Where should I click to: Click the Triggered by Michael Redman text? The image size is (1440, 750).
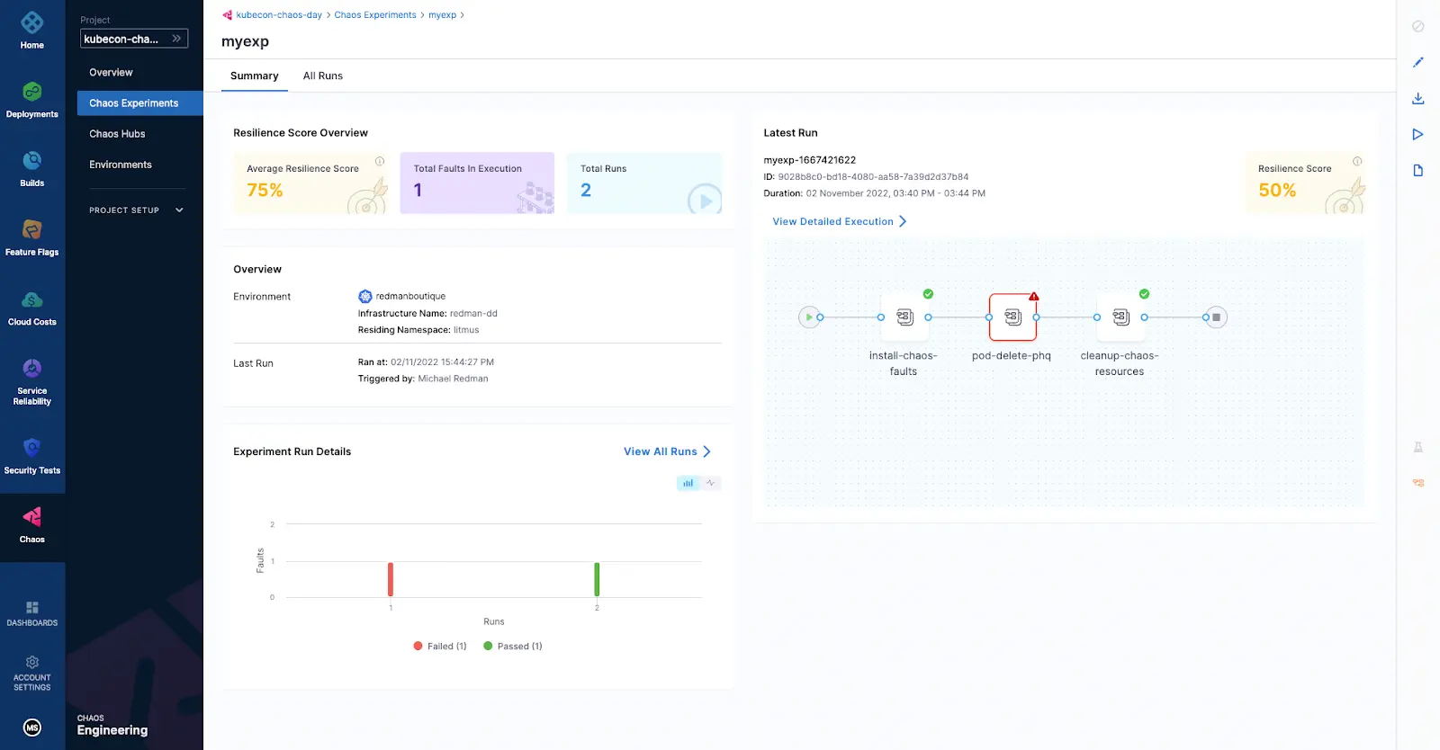pyautogui.click(x=423, y=379)
